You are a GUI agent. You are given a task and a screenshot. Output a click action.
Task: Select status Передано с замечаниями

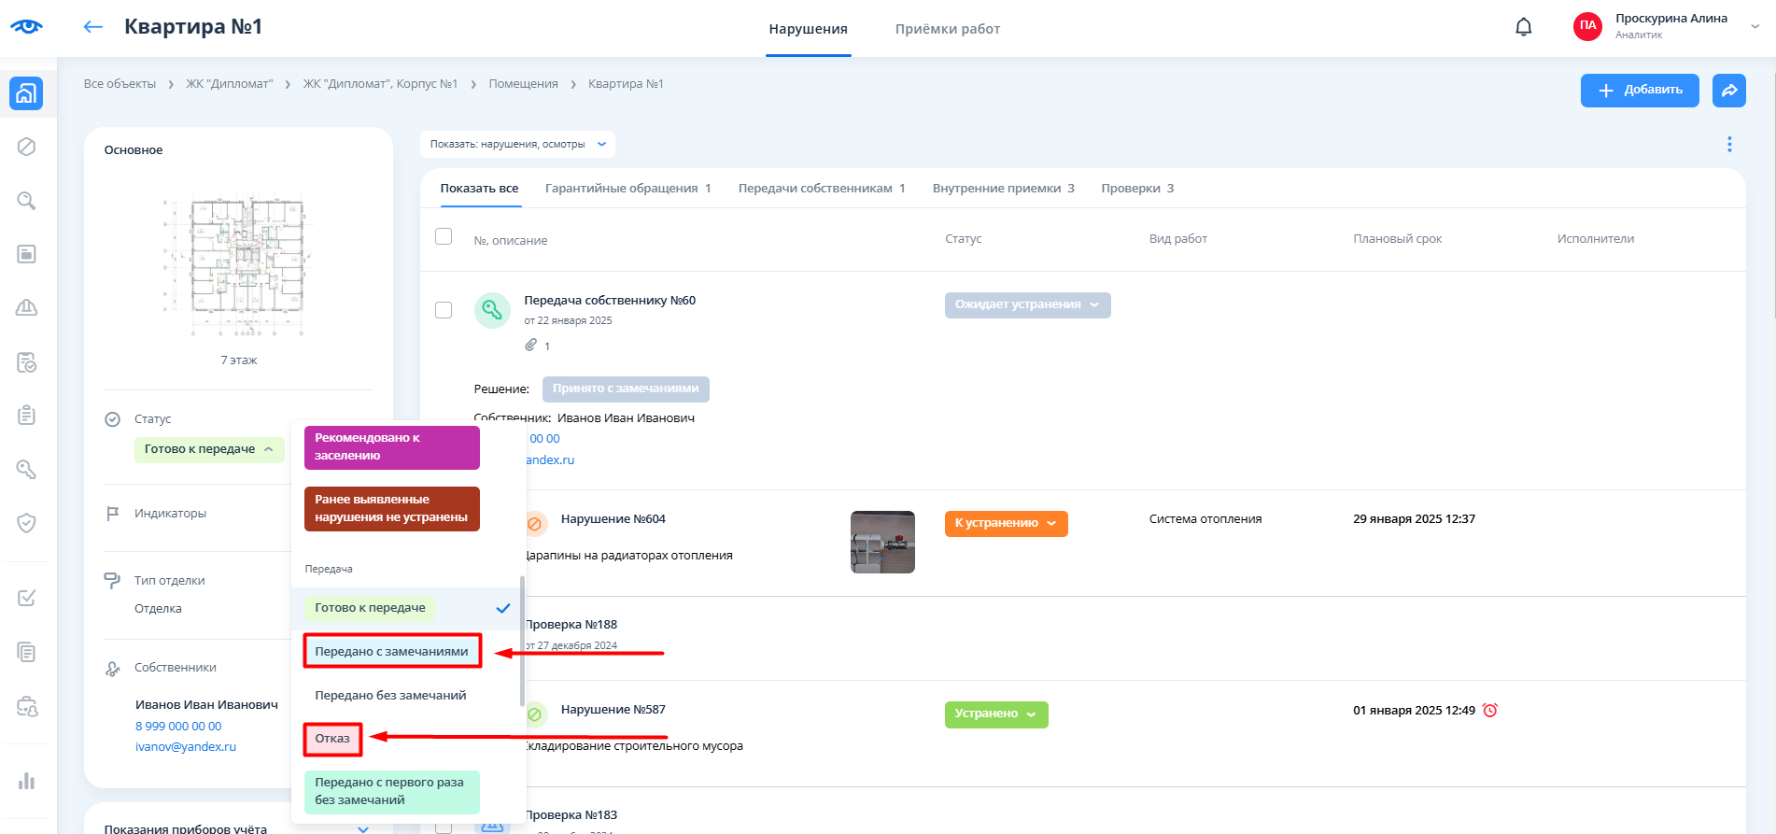coord(391,651)
